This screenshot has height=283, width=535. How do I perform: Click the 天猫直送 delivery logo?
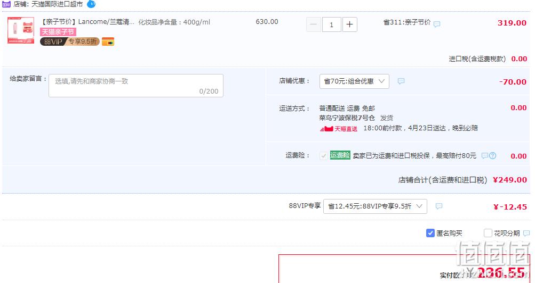[x=339, y=129]
